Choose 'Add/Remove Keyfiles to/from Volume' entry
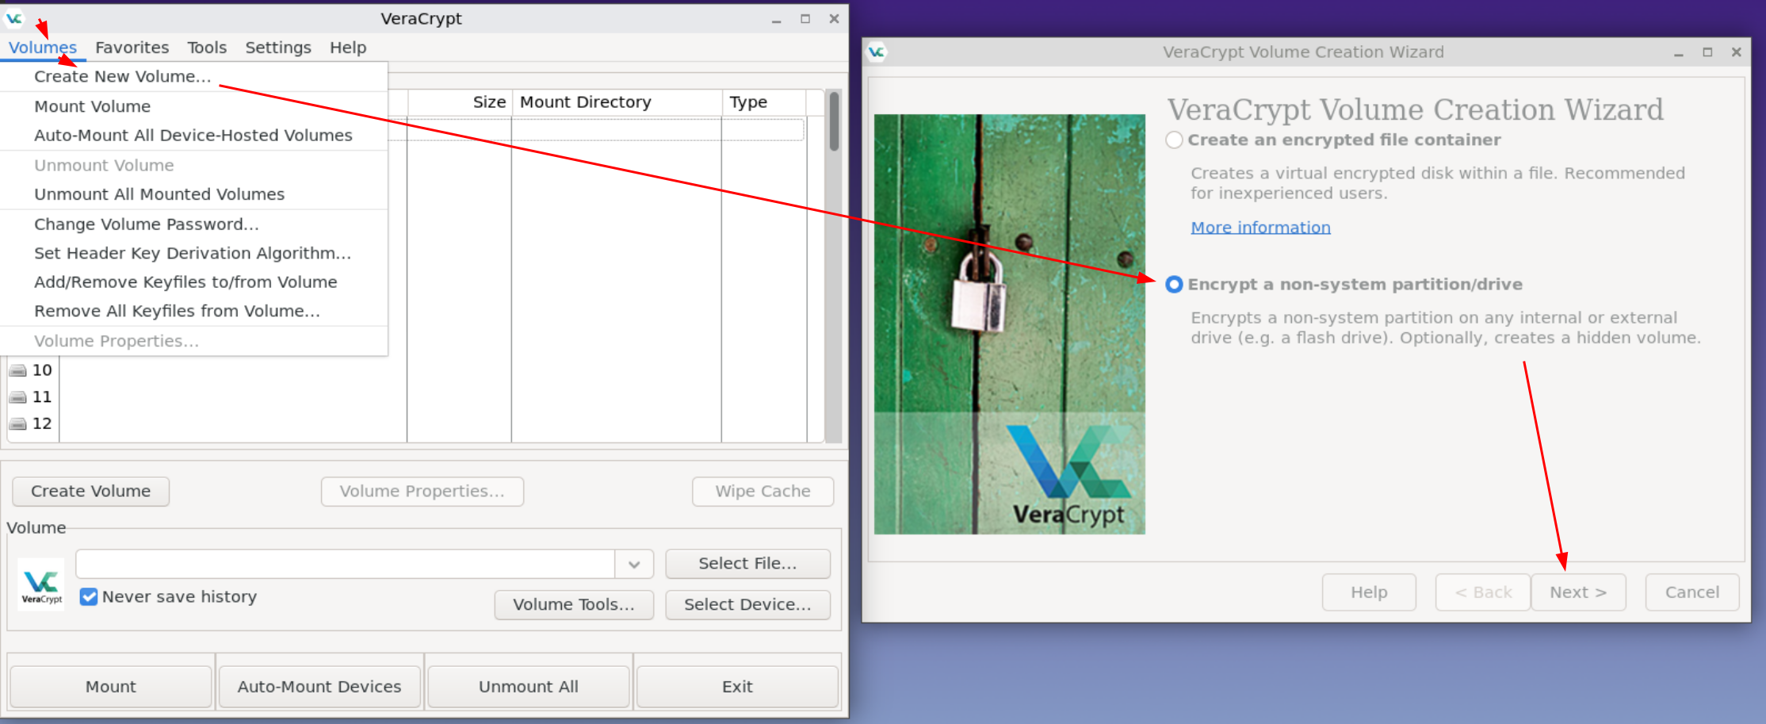1766x724 pixels. [x=194, y=282]
